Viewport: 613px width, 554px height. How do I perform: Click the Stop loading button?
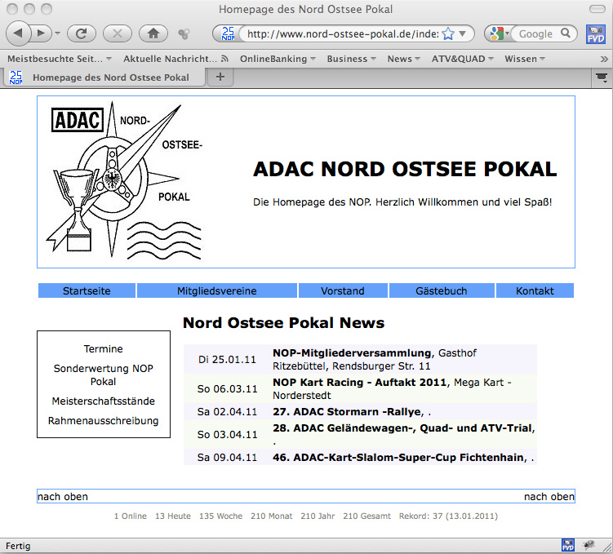(118, 33)
